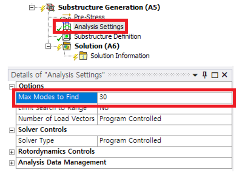Collapse the Solution (A6) tree branch
Screen dimensions: 239x173
48,46
